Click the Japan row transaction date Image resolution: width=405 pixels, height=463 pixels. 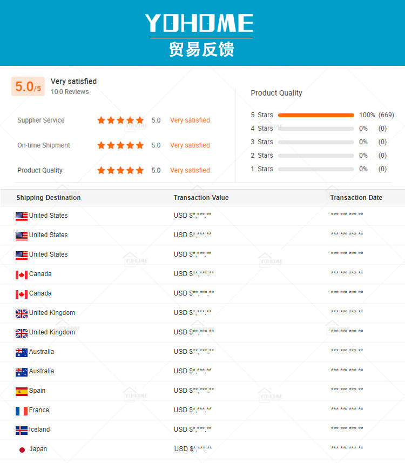click(x=347, y=448)
